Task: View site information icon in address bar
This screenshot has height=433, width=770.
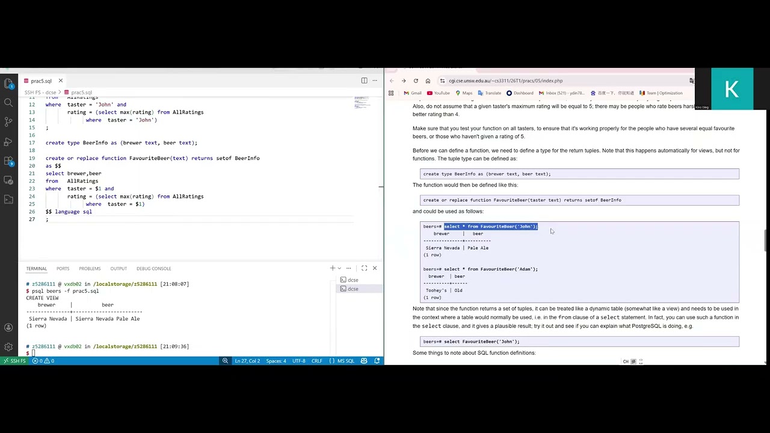Action: pos(442,81)
